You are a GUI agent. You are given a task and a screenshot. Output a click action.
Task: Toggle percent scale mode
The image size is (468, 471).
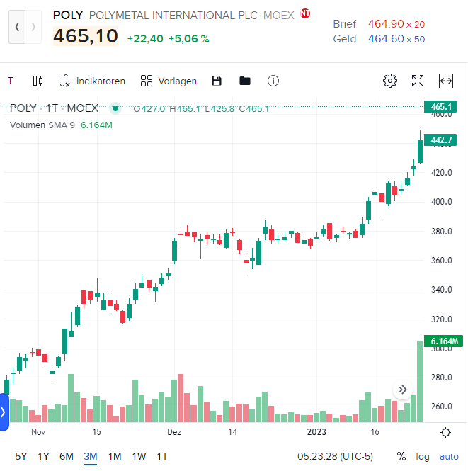point(401,456)
